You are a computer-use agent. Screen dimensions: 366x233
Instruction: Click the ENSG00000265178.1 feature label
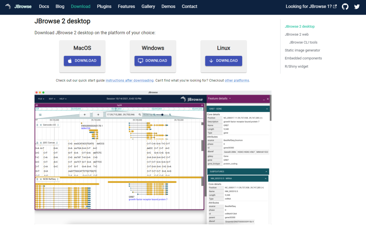click(92, 126)
